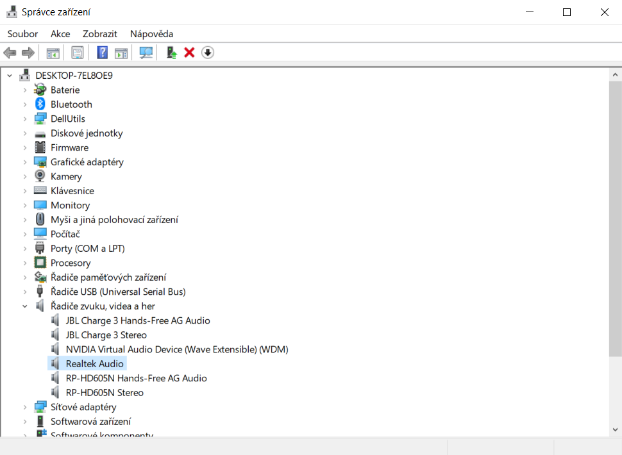Select NVIDIA Virtual Audio Device (WDM)
622x455 pixels.
[177, 349]
